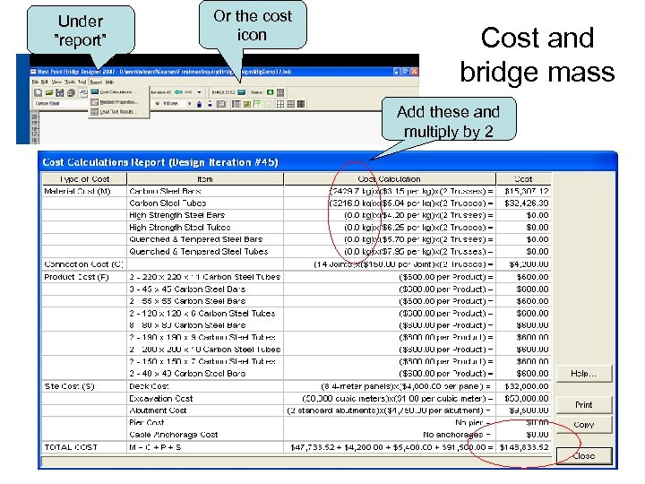
Task: Click the Connection Cost (C) label
Action: tap(84, 264)
